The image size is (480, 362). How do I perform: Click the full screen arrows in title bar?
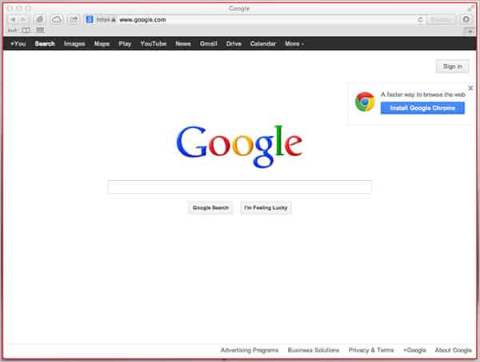(x=471, y=9)
